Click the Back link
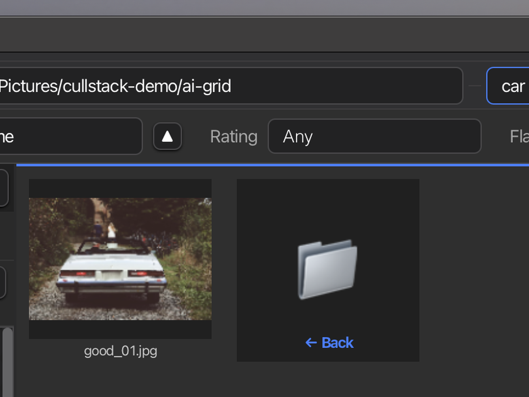Image resolution: width=529 pixels, height=397 pixels. pos(329,343)
